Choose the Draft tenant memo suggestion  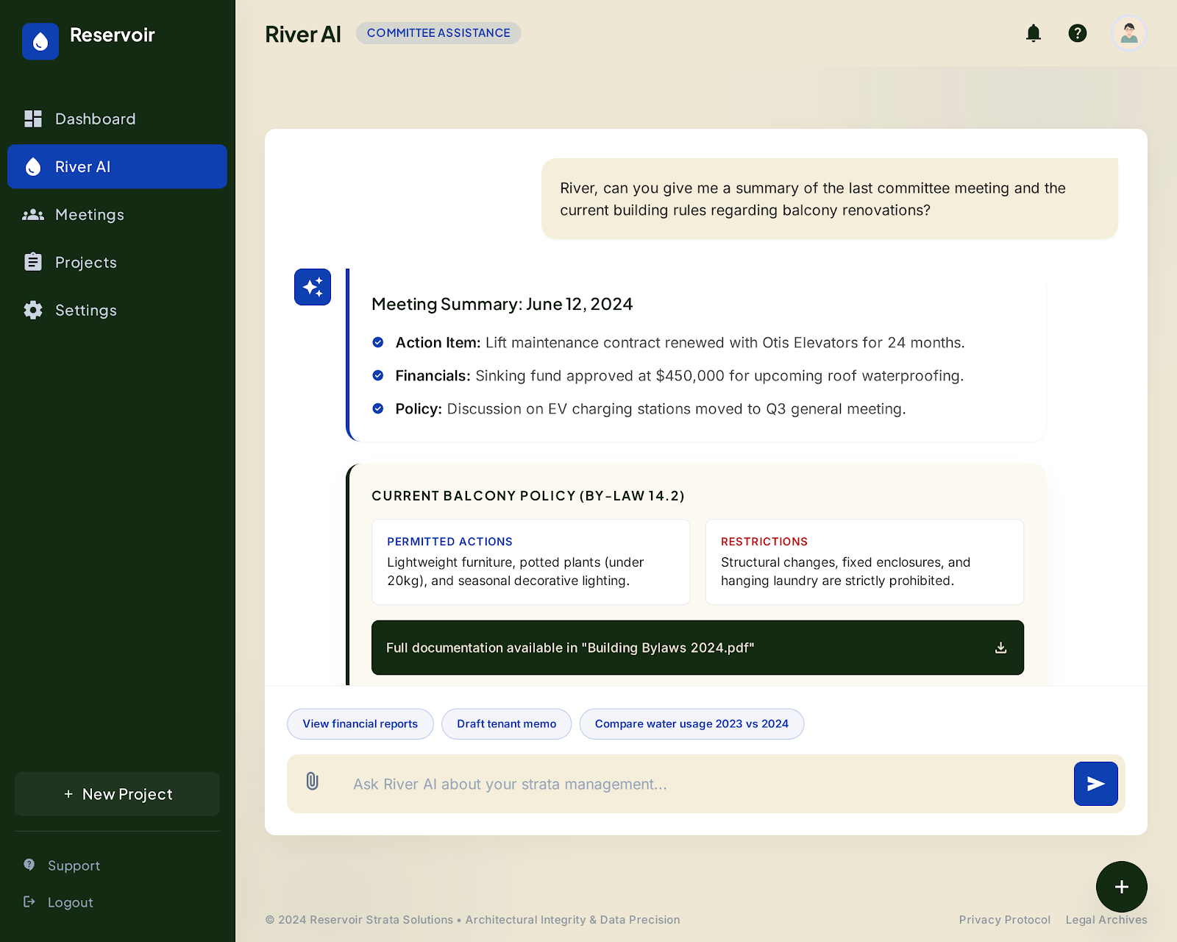coord(506,724)
